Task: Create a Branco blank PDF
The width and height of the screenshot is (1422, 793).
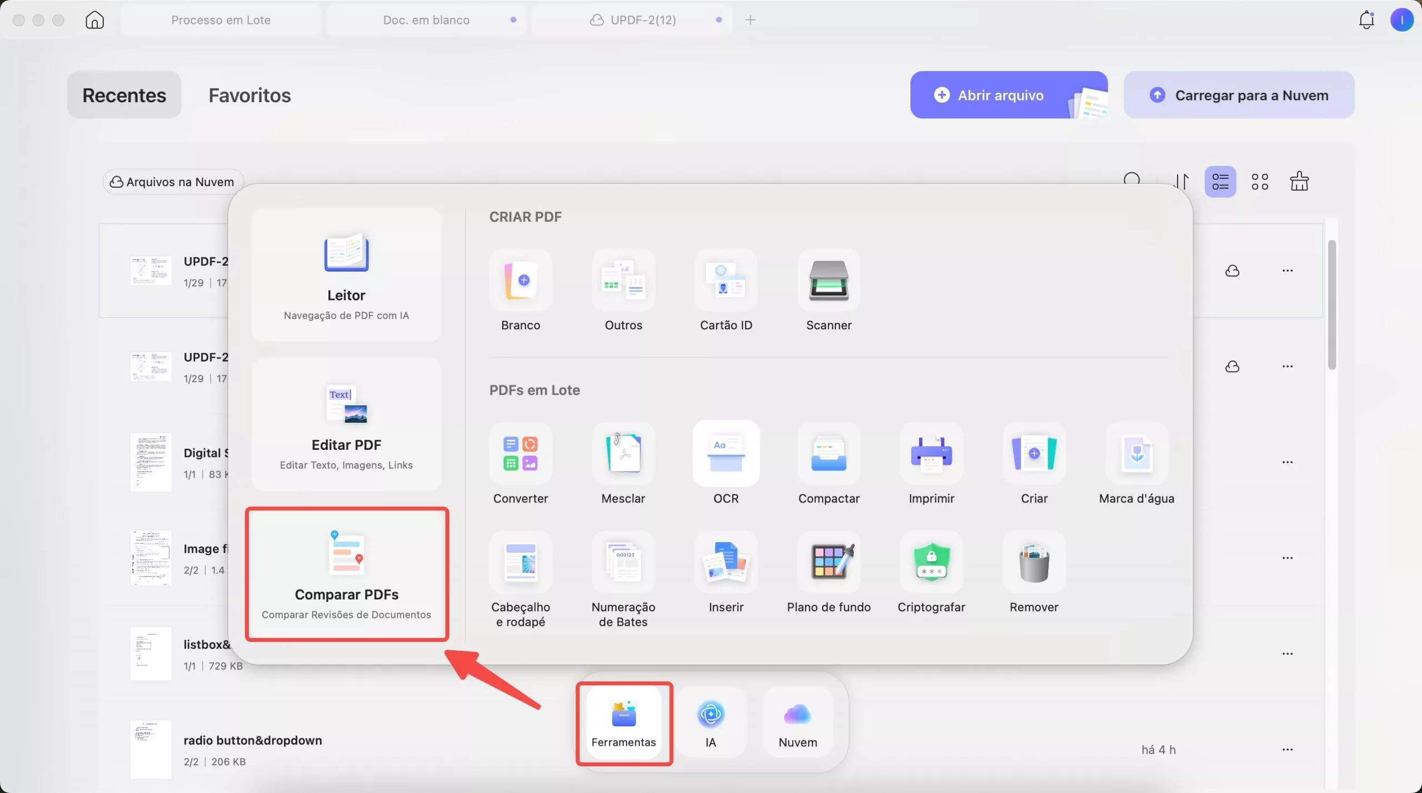Action: [520, 280]
